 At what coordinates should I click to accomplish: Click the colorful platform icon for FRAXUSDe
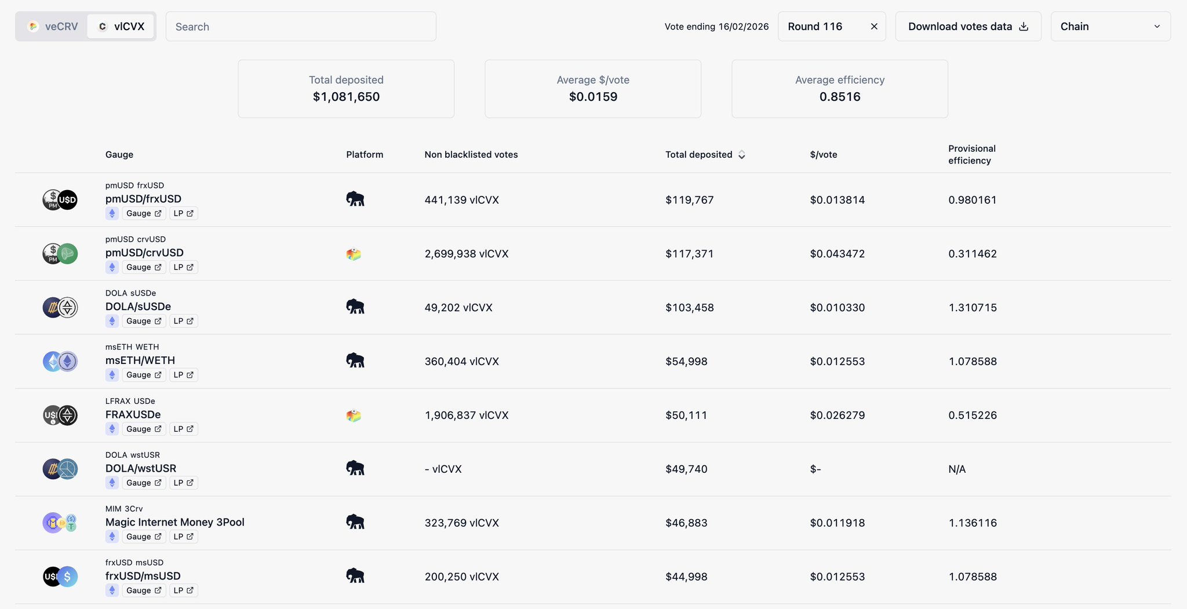[354, 415]
